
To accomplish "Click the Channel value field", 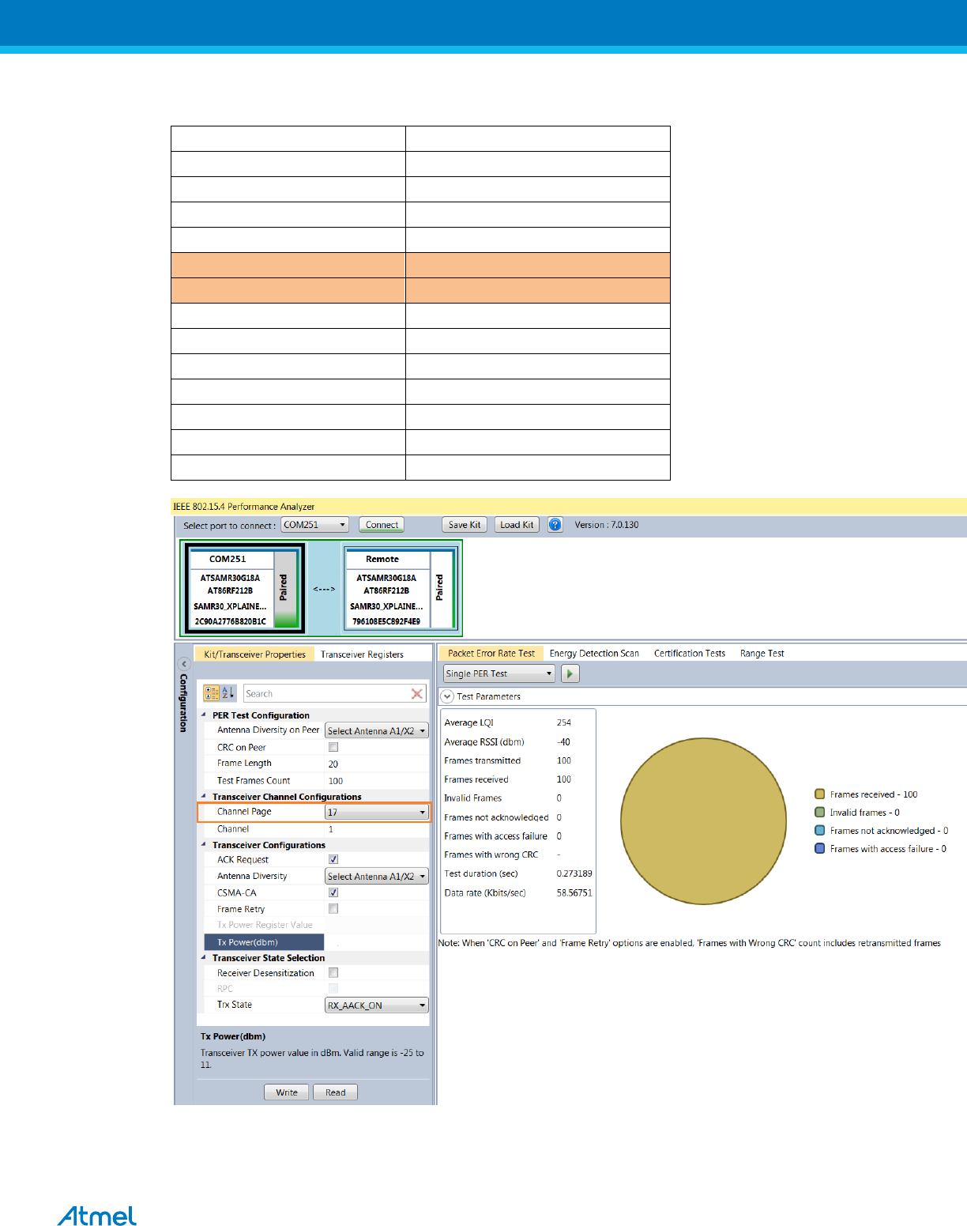I will [x=377, y=829].
